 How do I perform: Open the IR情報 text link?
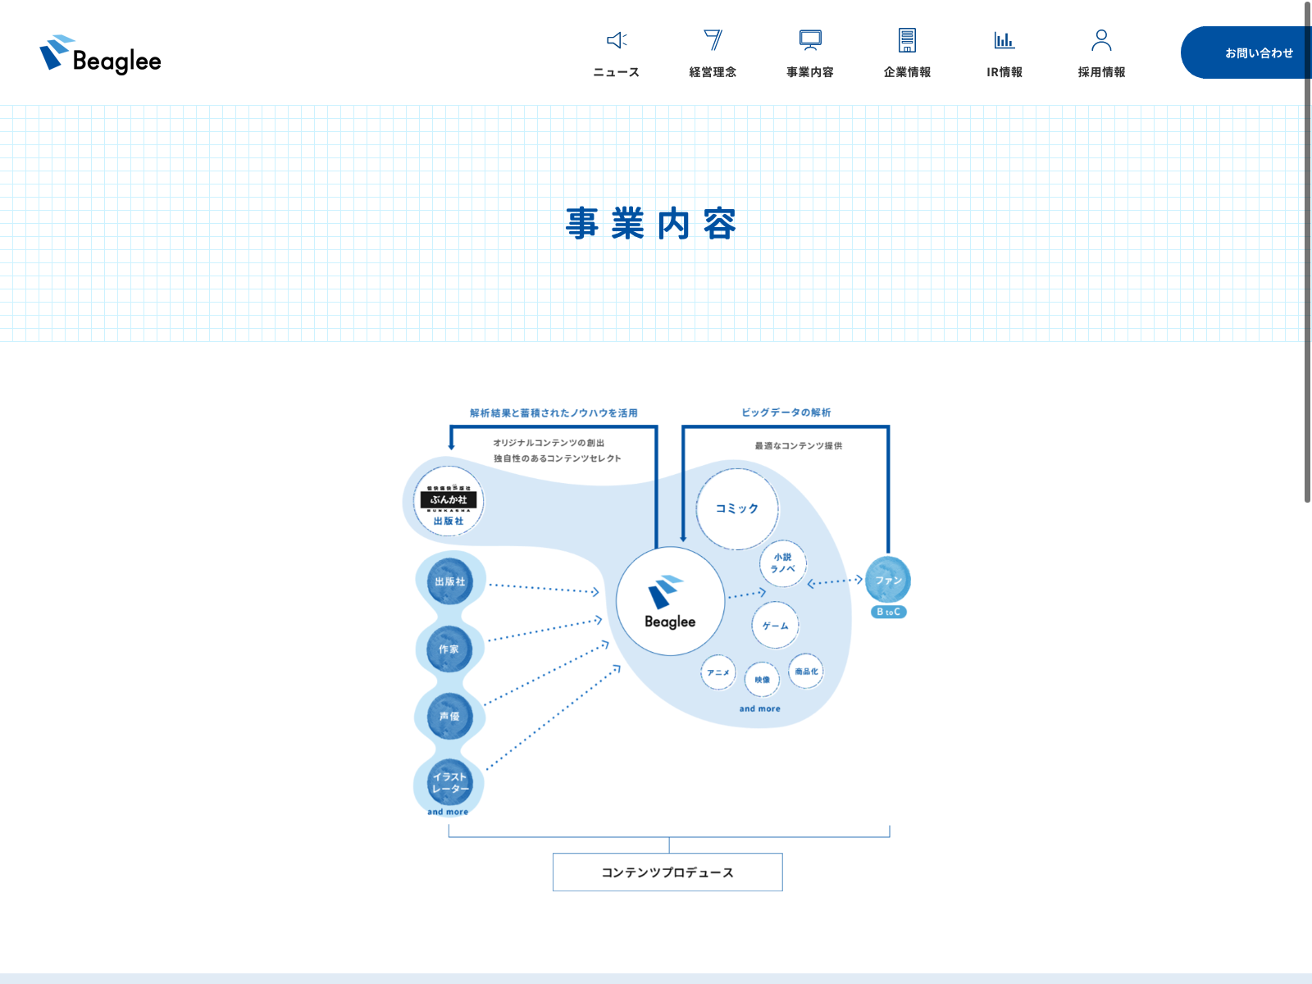click(1004, 72)
